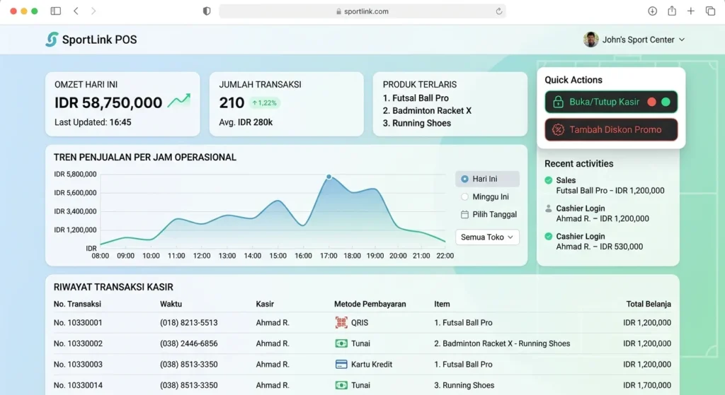
Task: Click Badminton Racket X - Running Shoes item cell
Action: click(x=502, y=343)
